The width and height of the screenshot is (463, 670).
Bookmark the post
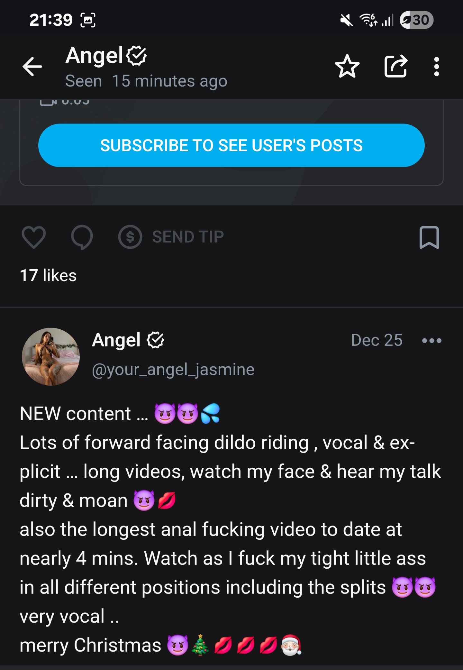click(429, 237)
